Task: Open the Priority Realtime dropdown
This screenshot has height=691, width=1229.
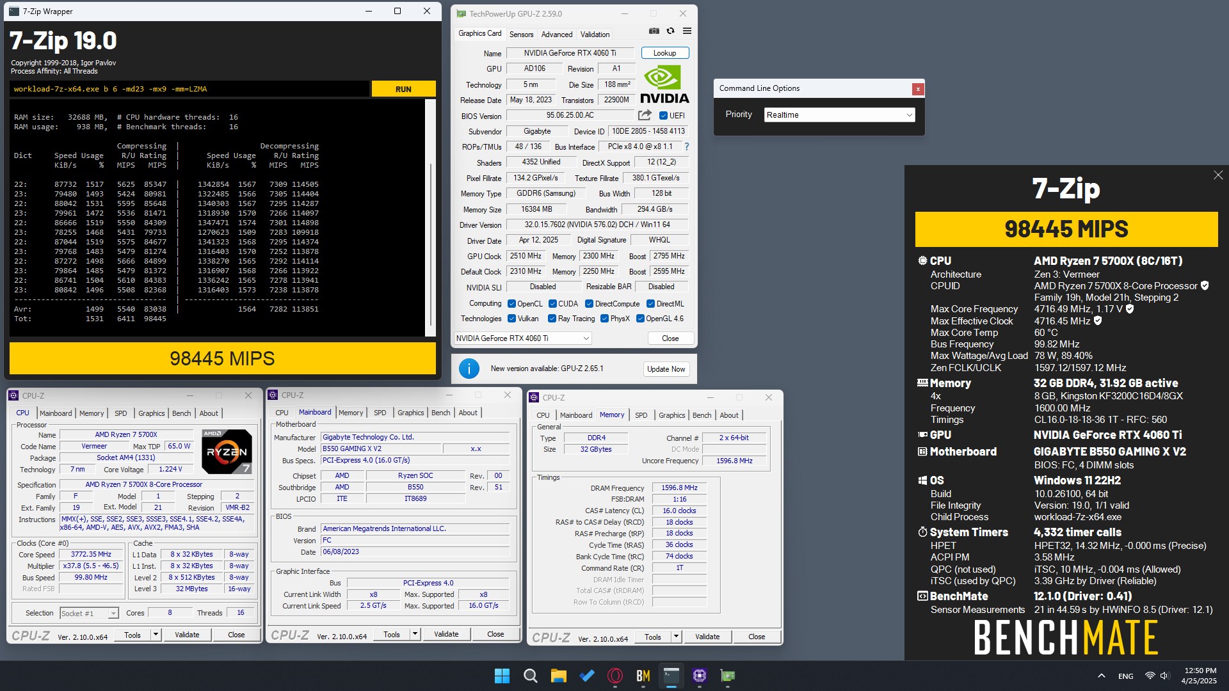Action: tap(839, 115)
